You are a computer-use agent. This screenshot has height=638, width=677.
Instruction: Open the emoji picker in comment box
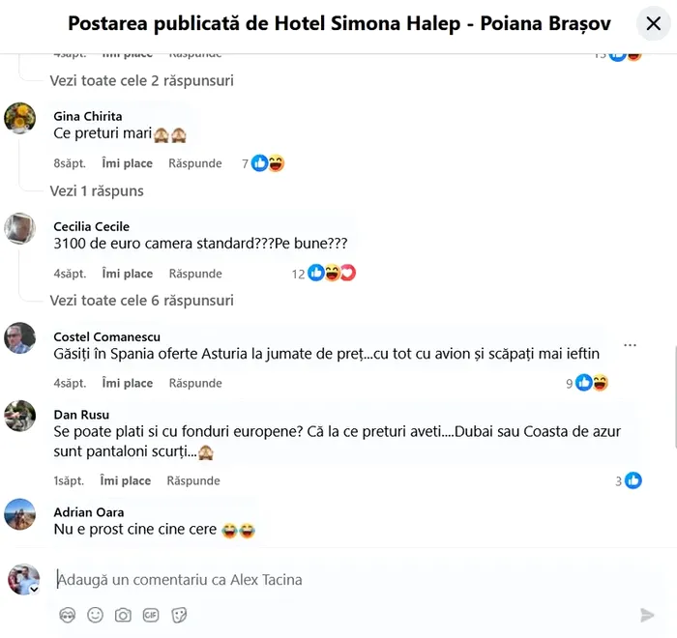pos(95,615)
